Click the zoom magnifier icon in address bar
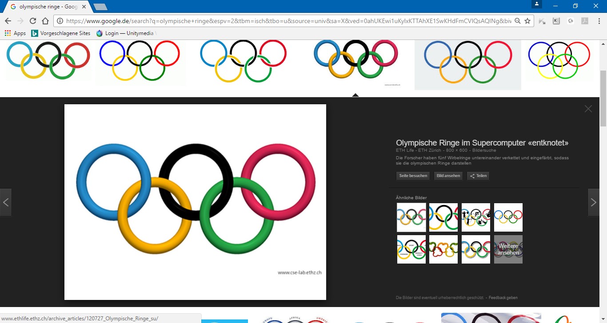 517,21
